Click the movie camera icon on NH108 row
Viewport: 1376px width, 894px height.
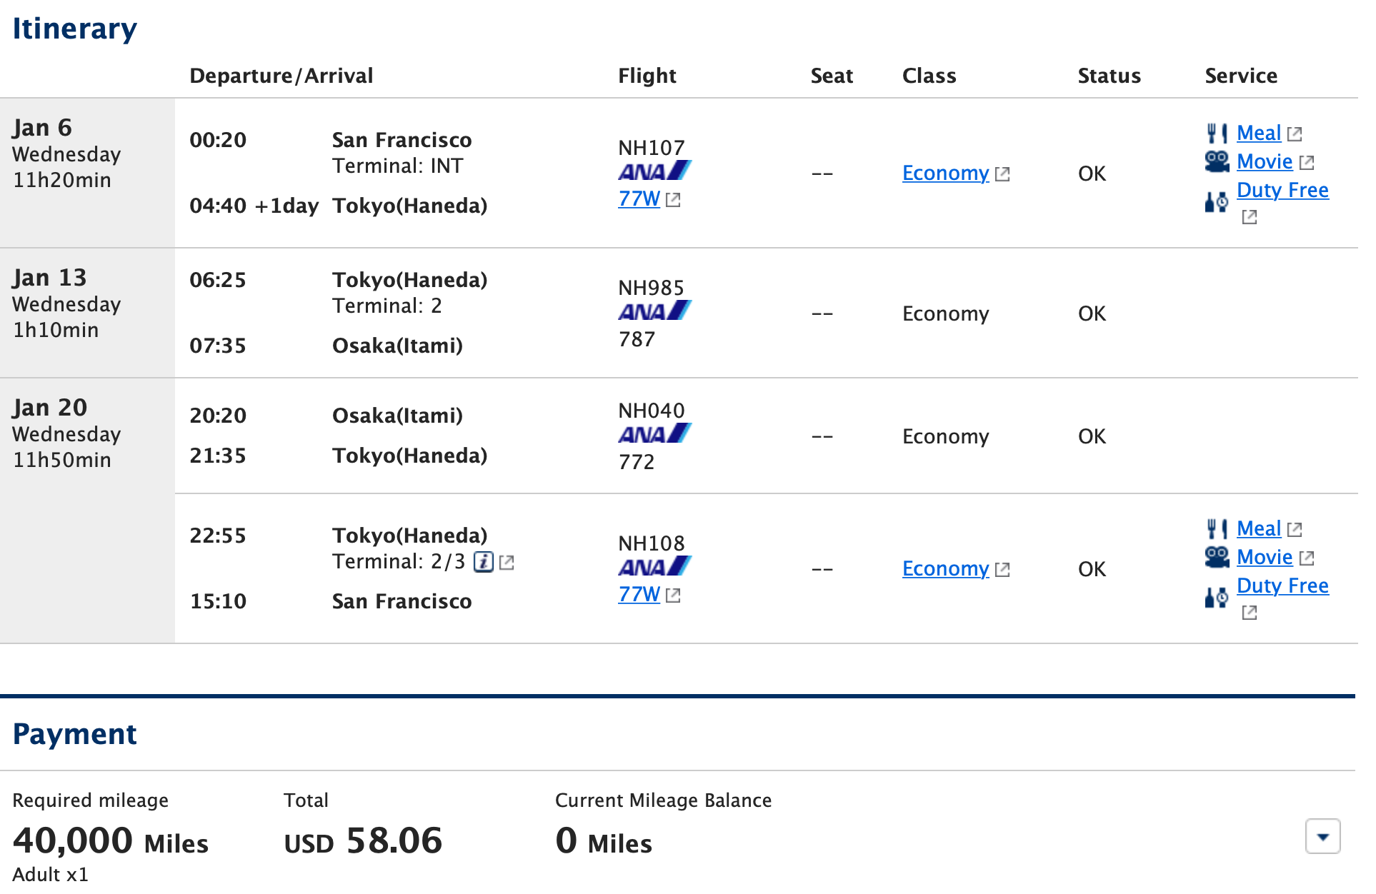[x=1216, y=557]
